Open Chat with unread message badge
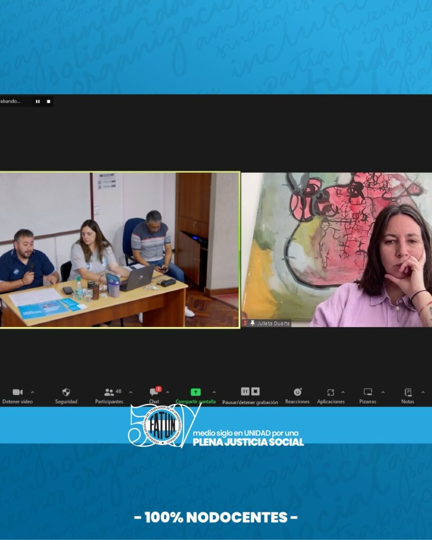The height and width of the screenshot is (540, 432). (154, 392)
